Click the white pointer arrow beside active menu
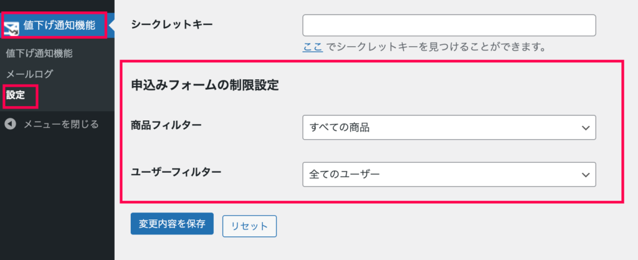 112,25
